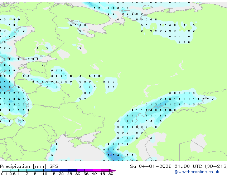This screenshot has width=227, height=175.
Task: Click the 'Su 04-01-2026 21..00 UTC' forecast time text
Action: (x=166, y=166)
